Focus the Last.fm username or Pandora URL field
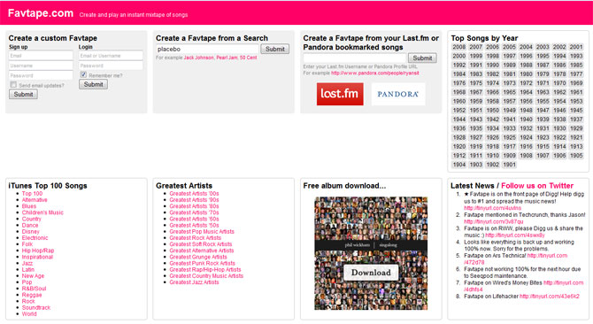The image size is (593, 324). tap(355, 58)
